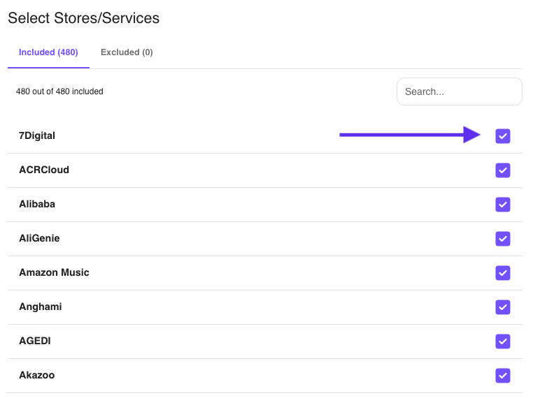Deselect the Alibaba store checkbox
Screen dimensions: 533x398
coord(502,205)
